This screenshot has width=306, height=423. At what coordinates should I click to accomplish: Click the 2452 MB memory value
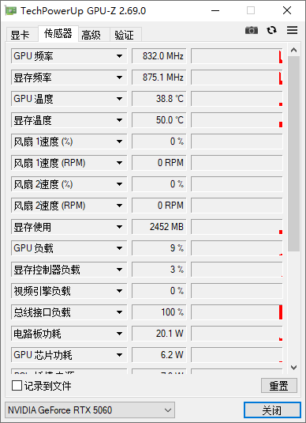pyautogui.click(x=159, y=227)
